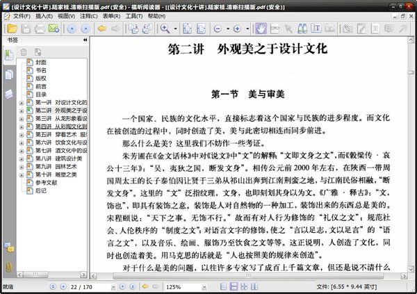Click the zoom in plus icon
Image resolution: width=417 pixels, height=294 pixels.
pos(237,28)
